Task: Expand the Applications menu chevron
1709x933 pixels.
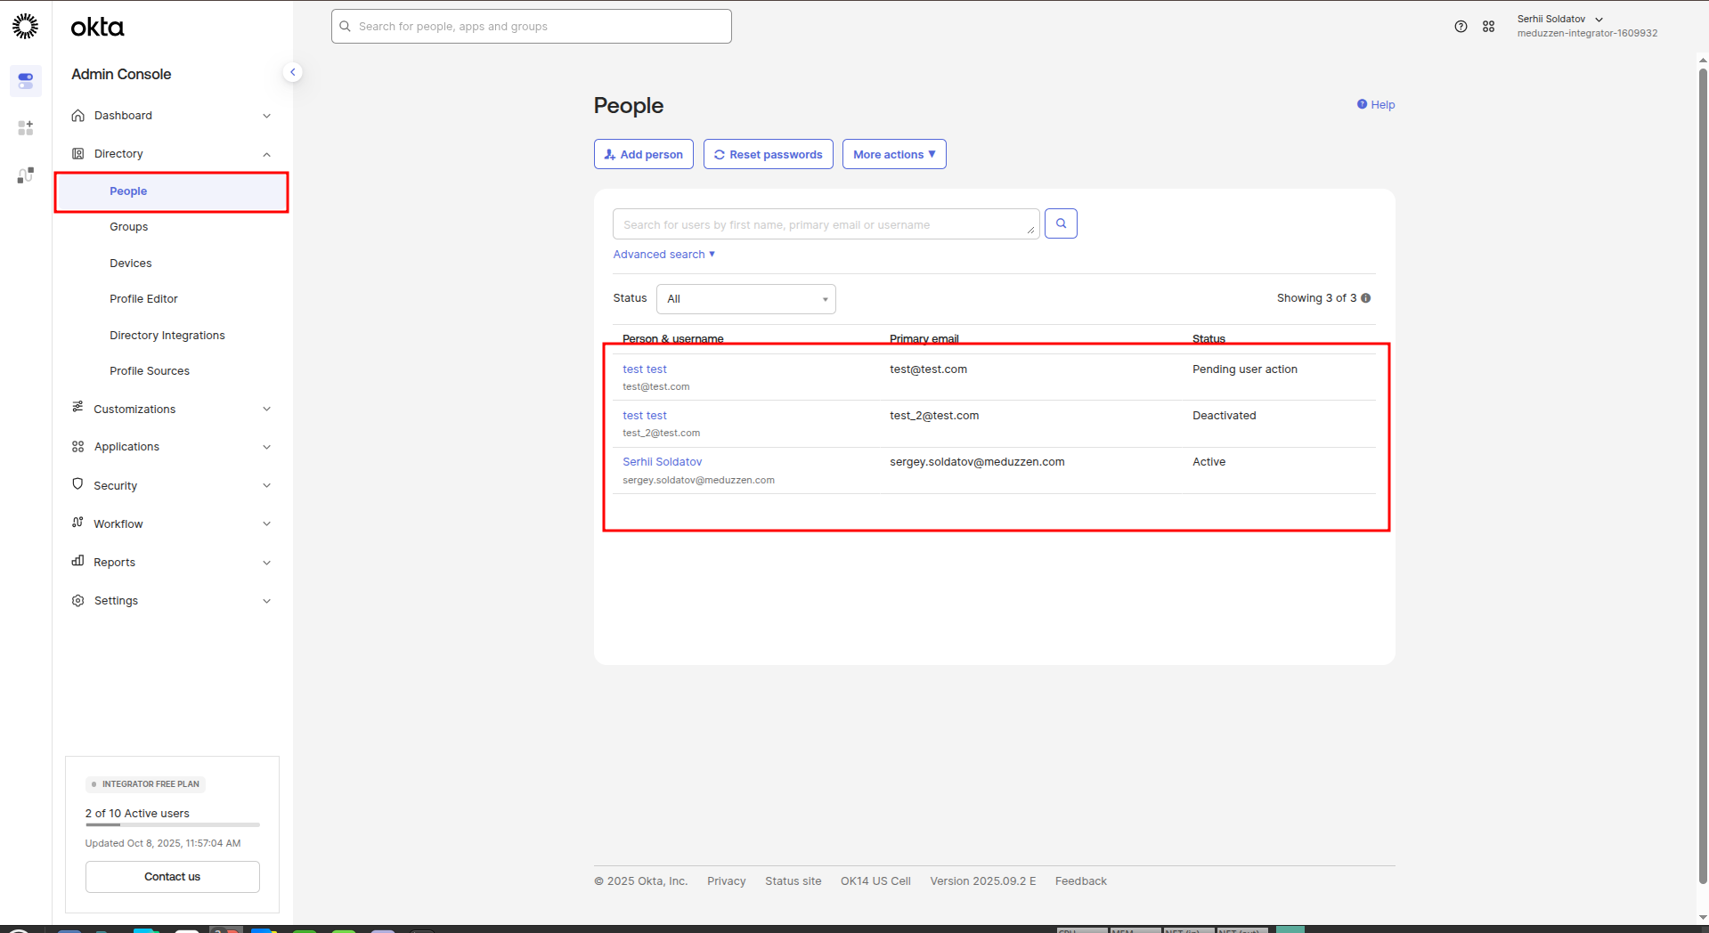Action: click(x=266, y=447)
